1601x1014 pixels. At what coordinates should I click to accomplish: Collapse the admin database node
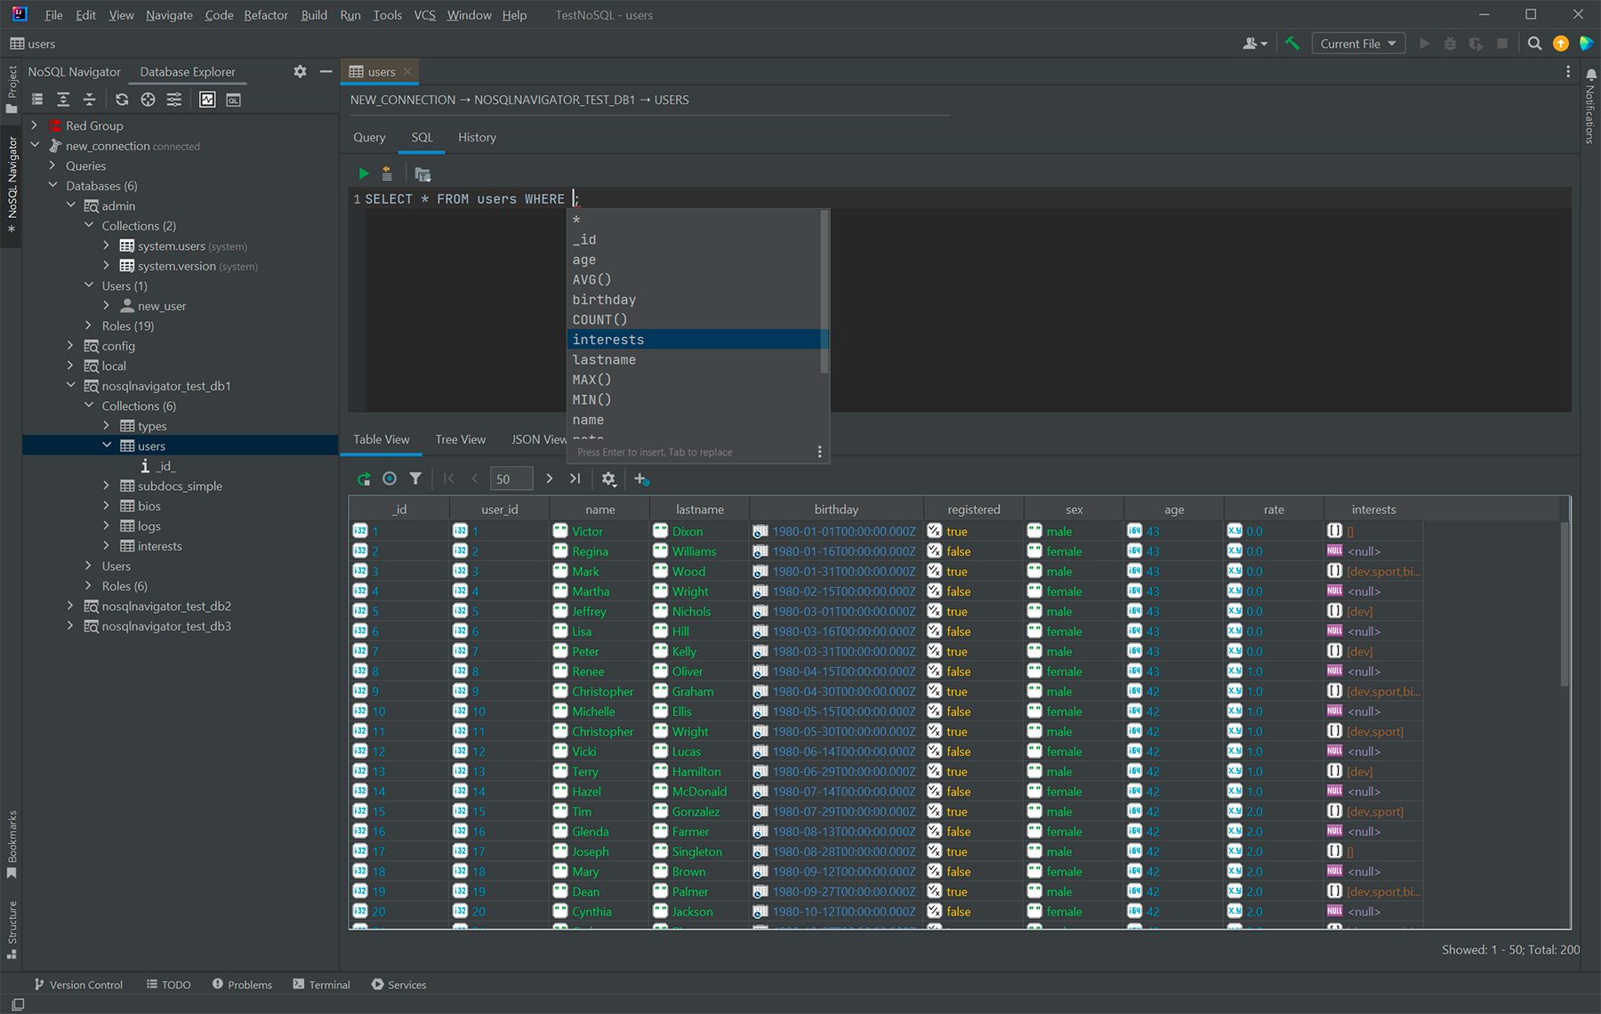click(70, 205)
